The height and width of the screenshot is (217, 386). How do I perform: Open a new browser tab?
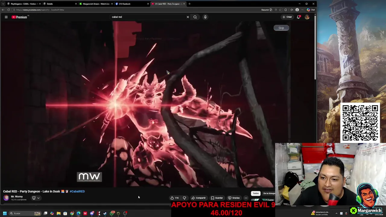pos(189,4)
